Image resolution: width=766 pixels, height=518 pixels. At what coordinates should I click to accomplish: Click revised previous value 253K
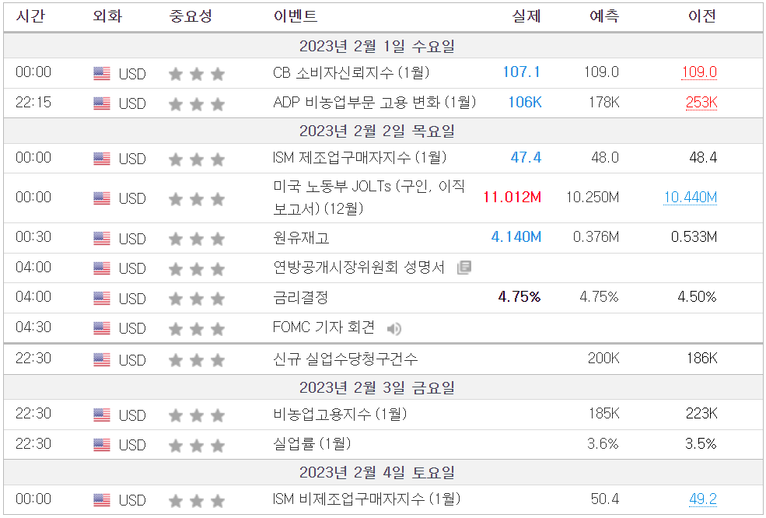tap(701, 102)
